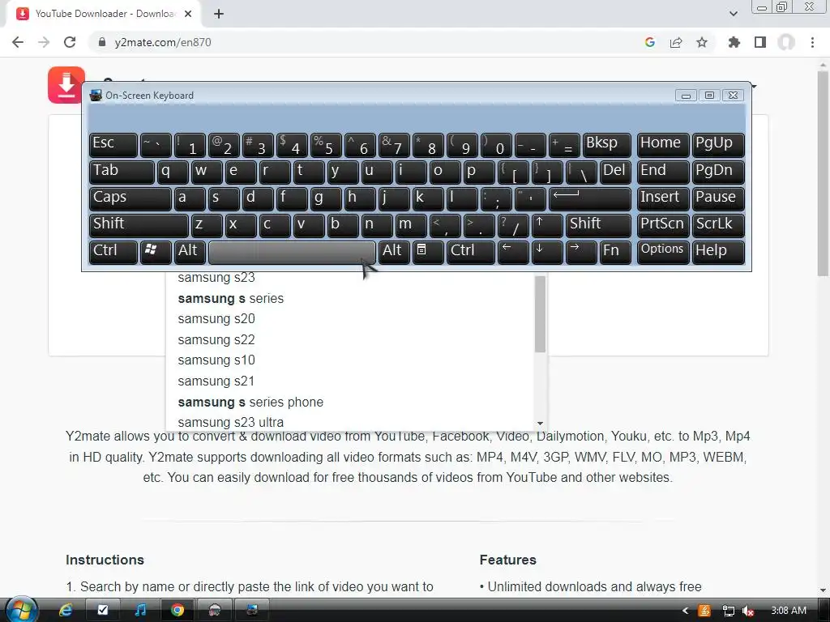The width and height of the screenshot is (830, 622).
Task: Tap the space bar on On-Screen Keyboard
Action: click(292, 253)
